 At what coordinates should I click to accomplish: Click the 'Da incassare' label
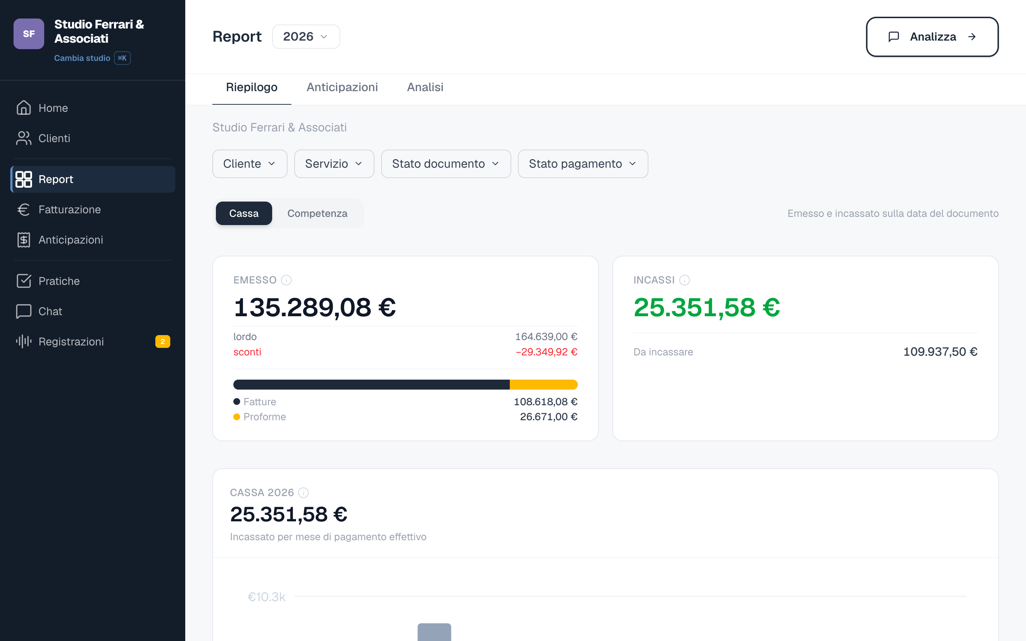tap(663, 352)
